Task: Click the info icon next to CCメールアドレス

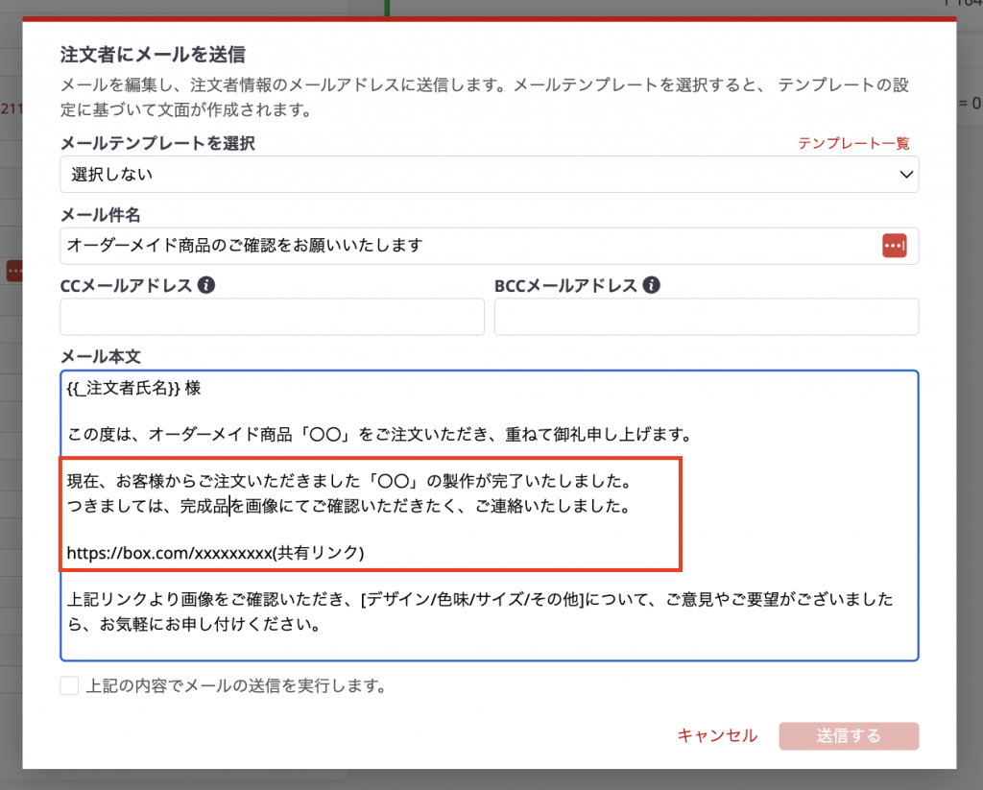Action: tap(206, 285)
